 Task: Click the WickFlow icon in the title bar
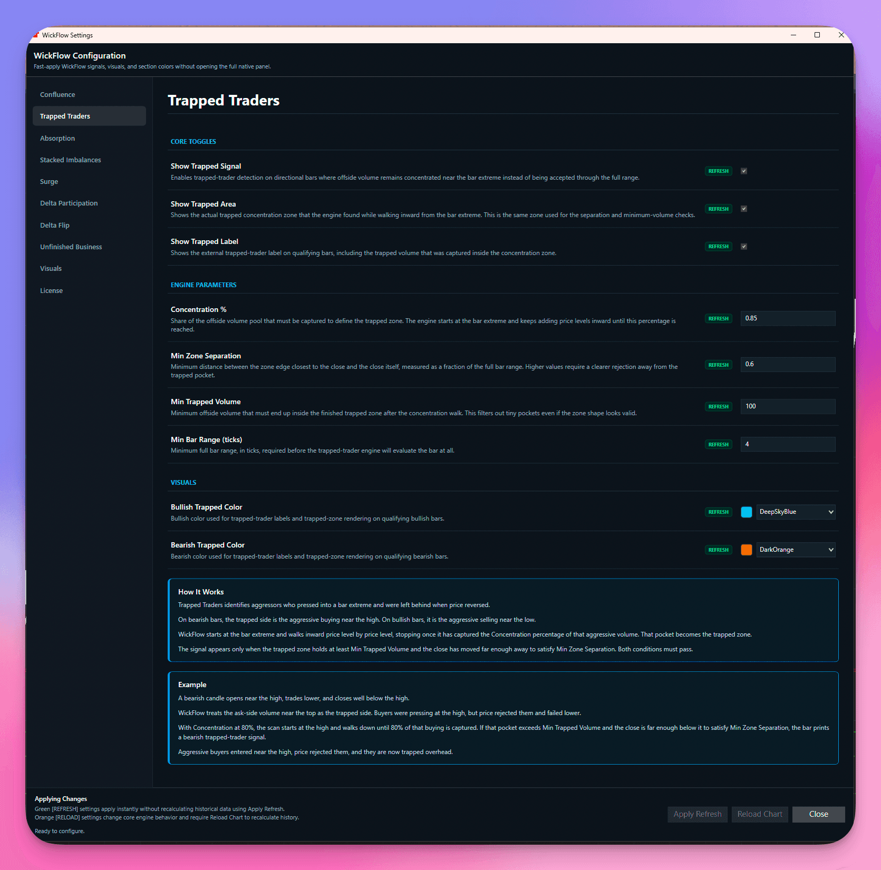pyautogui.click(x=37, y=35)
